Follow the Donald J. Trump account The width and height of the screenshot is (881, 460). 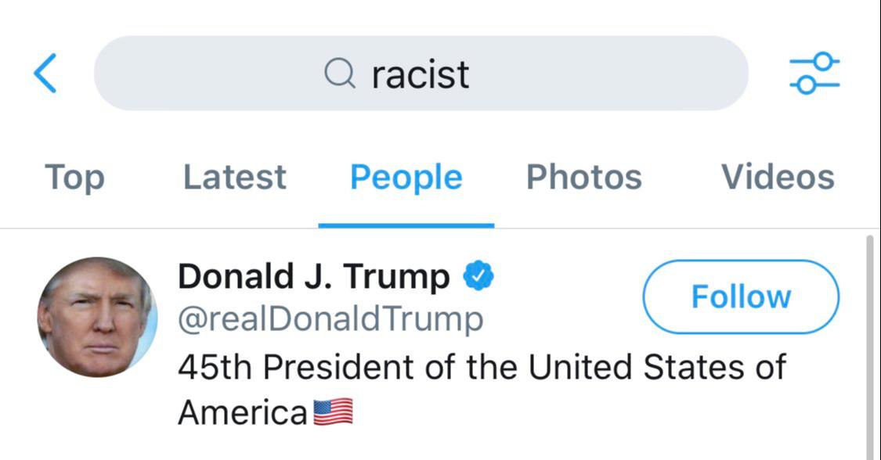click(x=741, y=296)
